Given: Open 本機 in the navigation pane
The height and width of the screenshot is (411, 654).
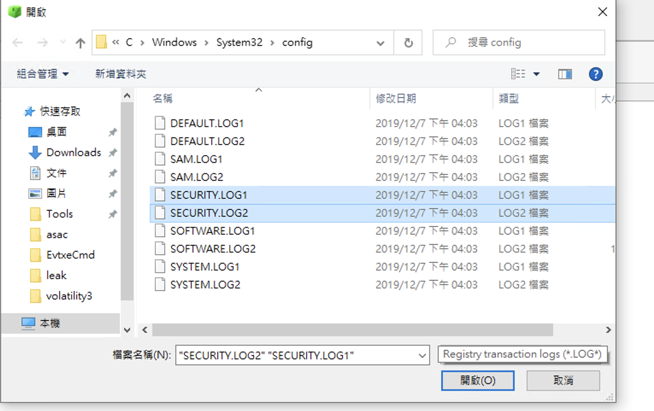Looking at the screenshot, I should click(50, 323).
